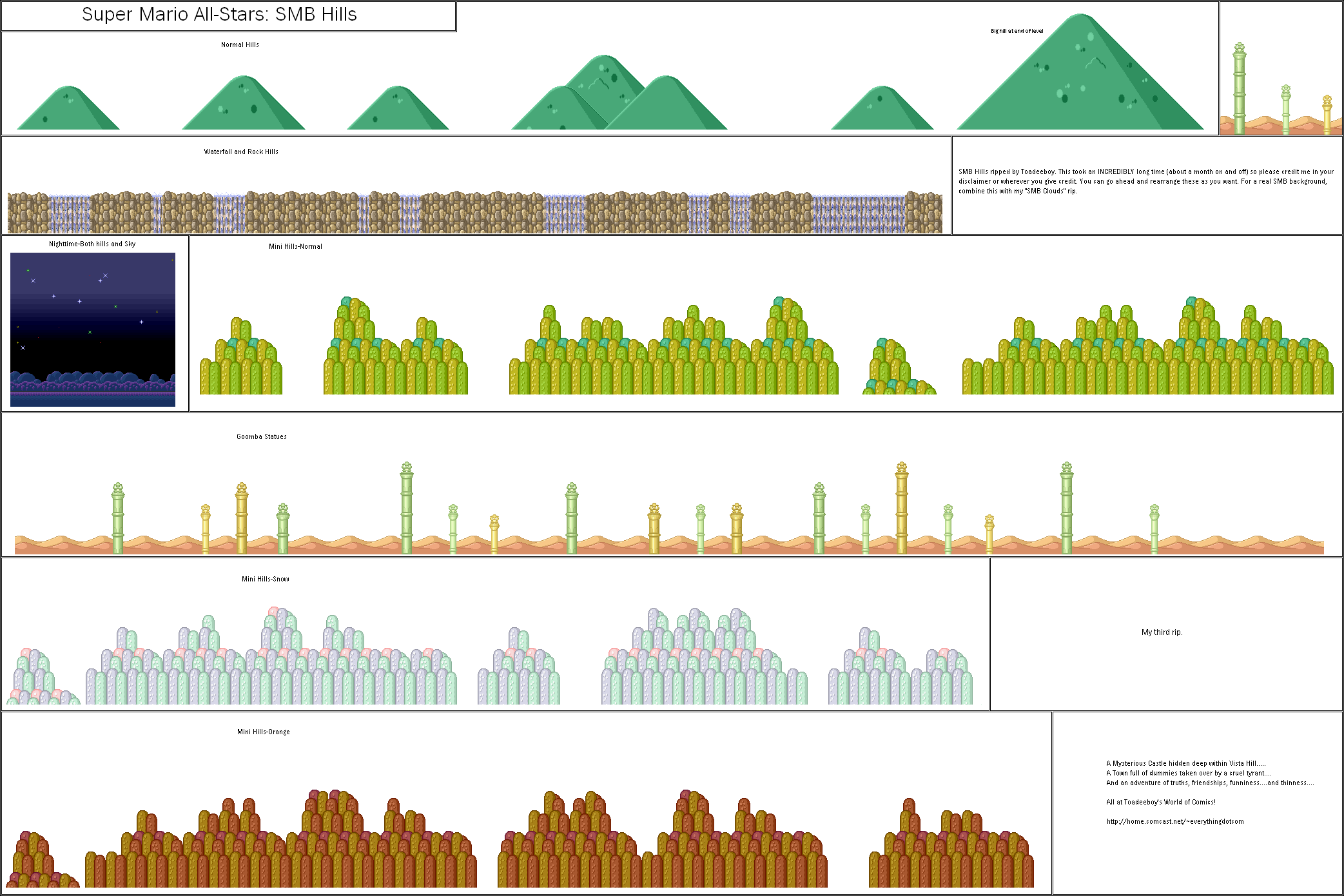The height and width of the screenshot is (896, 1344).
Task: Click the "My third rip." text
Action: point(1162,632)
